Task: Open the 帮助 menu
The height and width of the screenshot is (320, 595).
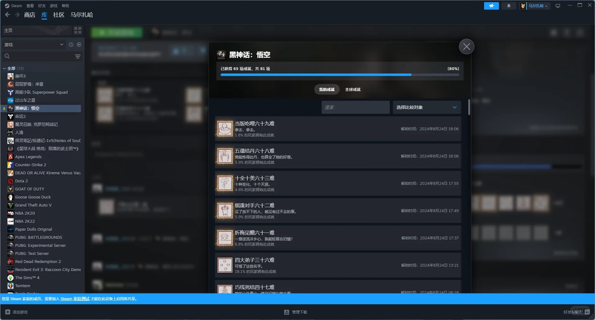Action: (x=65, y=6)
